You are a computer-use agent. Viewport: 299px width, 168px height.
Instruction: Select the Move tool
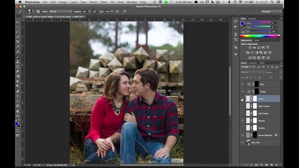click(x=18, y=22)
